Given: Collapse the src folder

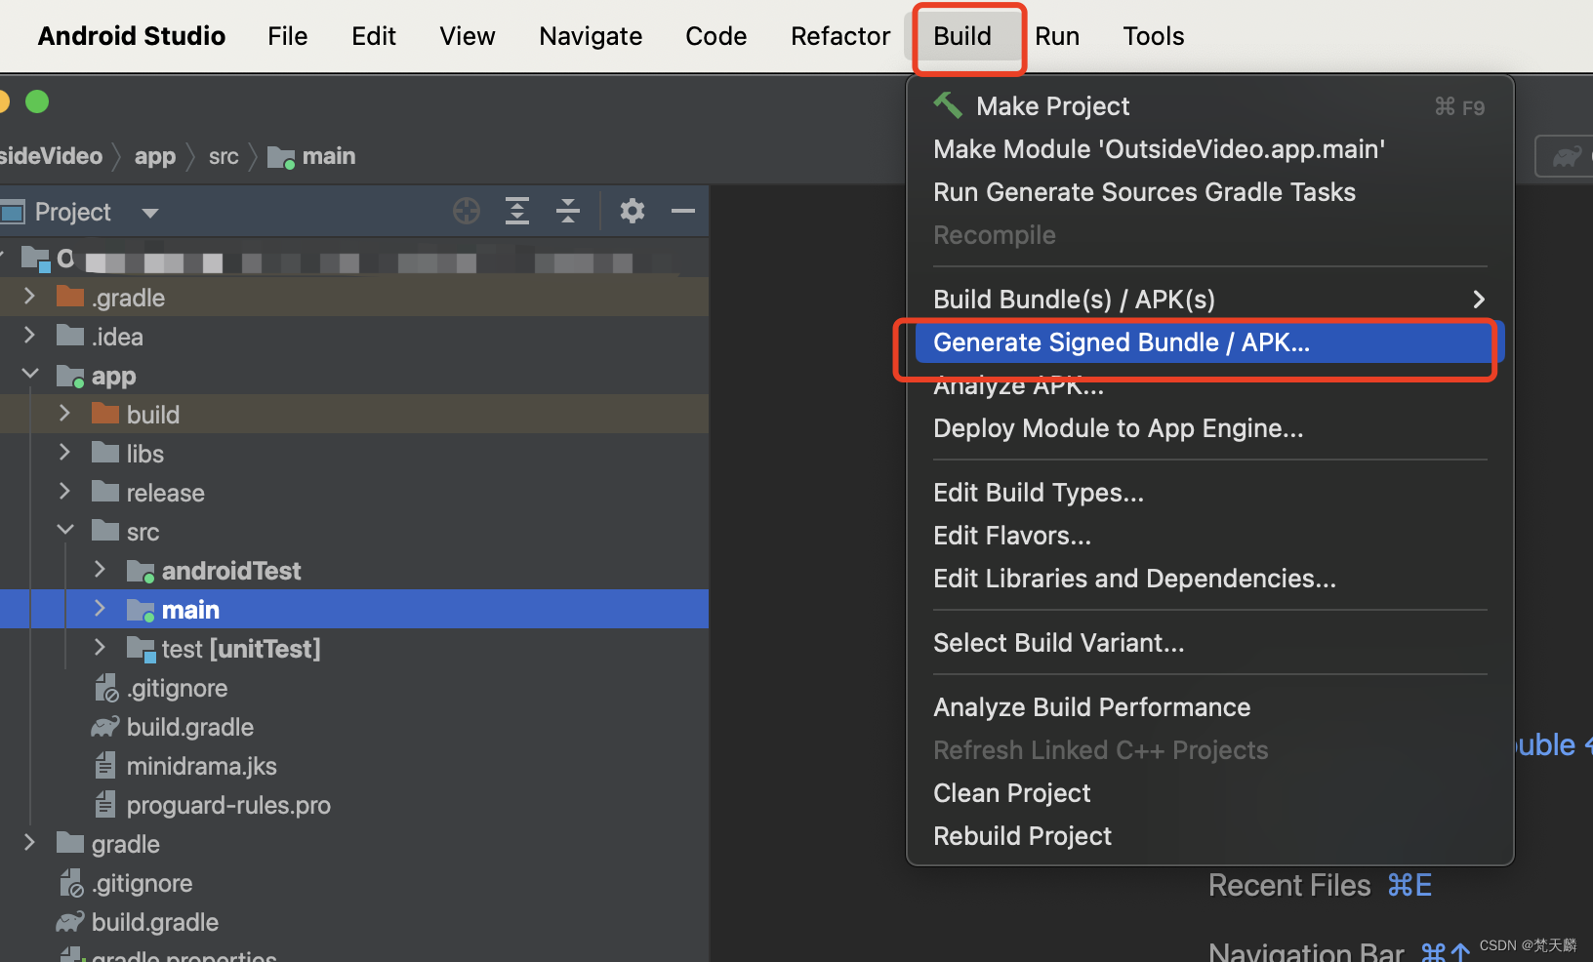Looking at the screenshot, I should tap(65, 530).
